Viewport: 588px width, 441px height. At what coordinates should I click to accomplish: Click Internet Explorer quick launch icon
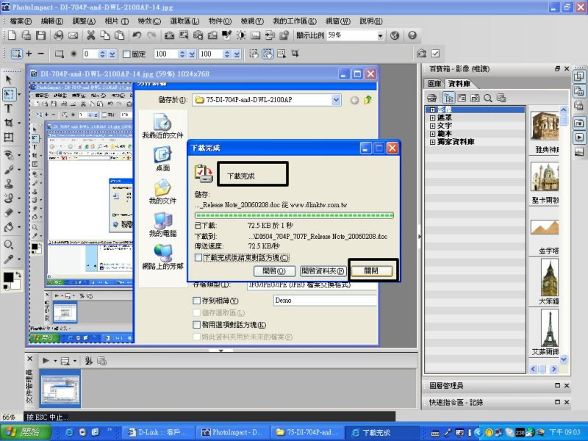(69, 432)
